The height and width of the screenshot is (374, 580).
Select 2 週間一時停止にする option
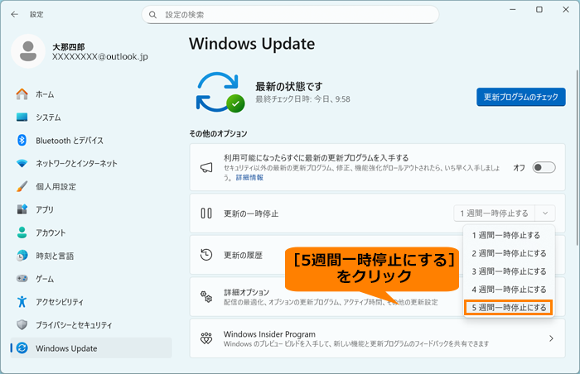509,253
